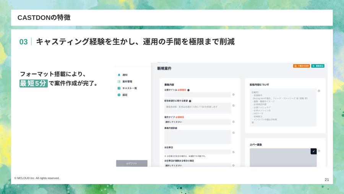The height and width of the screenshot is (194, 344).
Task: Click the note text under お仕事日
Action: click(185, 156)
